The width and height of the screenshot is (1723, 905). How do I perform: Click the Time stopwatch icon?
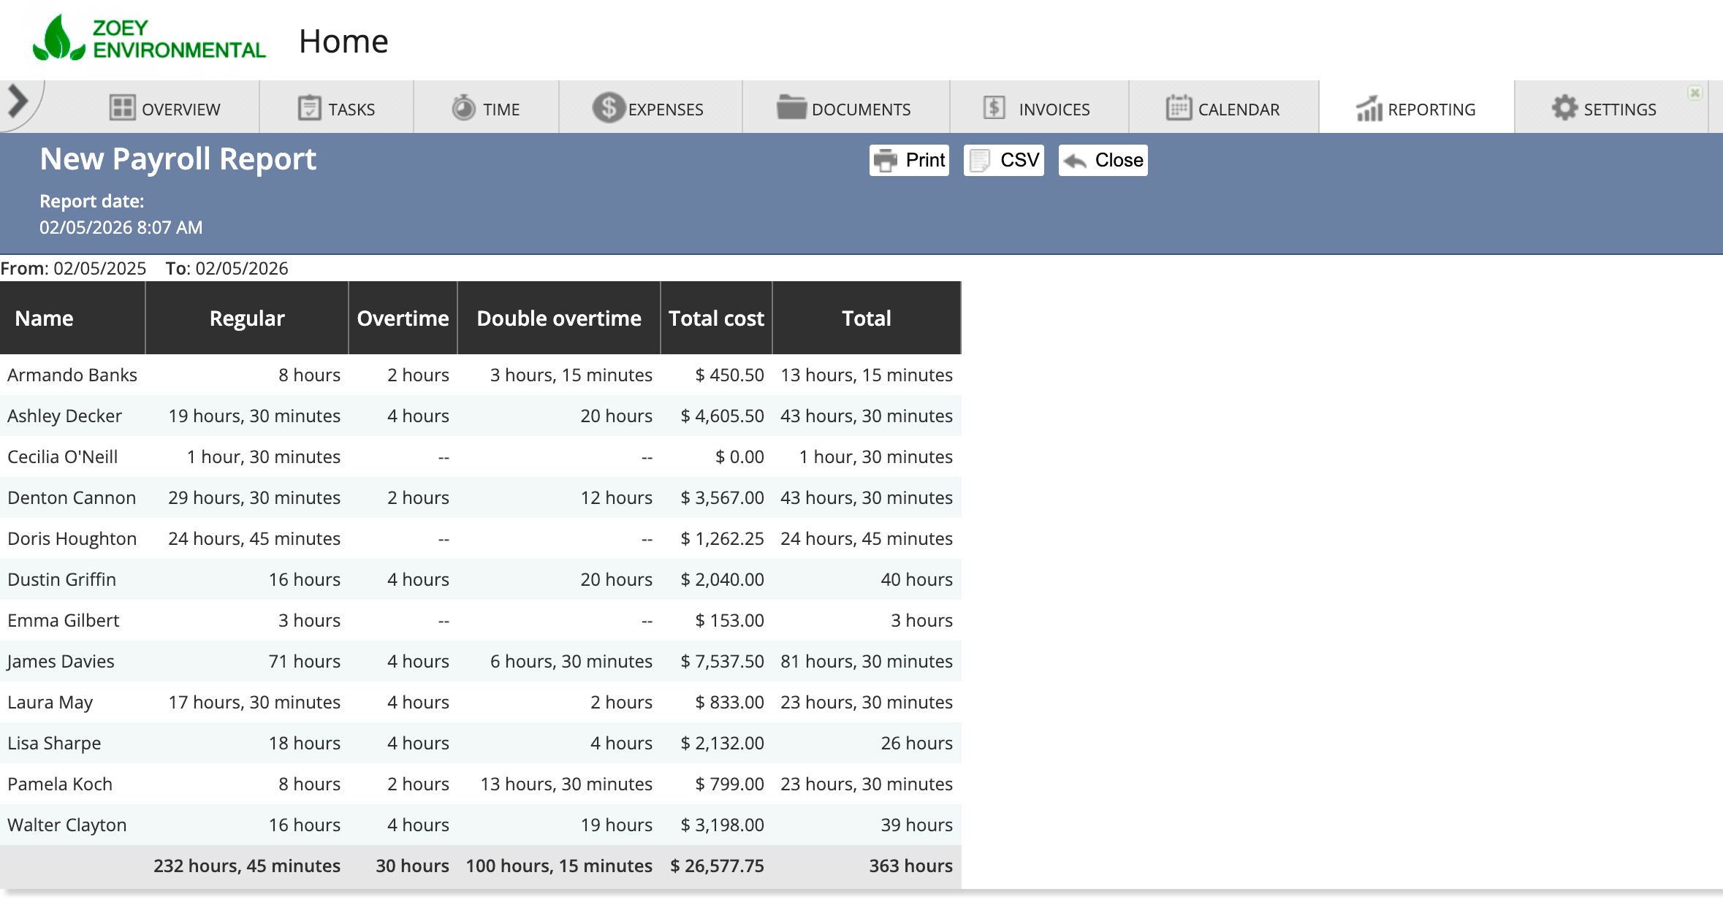(x=463, y=108)
